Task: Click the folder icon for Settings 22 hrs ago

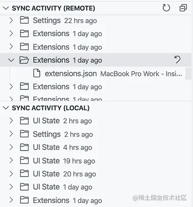Action: [25, 20]
